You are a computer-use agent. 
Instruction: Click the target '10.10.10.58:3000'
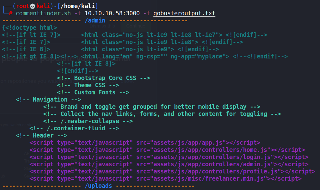[112, 13]
